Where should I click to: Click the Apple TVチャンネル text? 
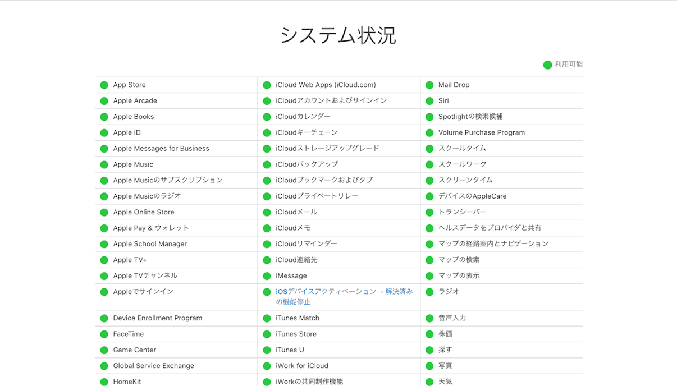coord(145,275)
